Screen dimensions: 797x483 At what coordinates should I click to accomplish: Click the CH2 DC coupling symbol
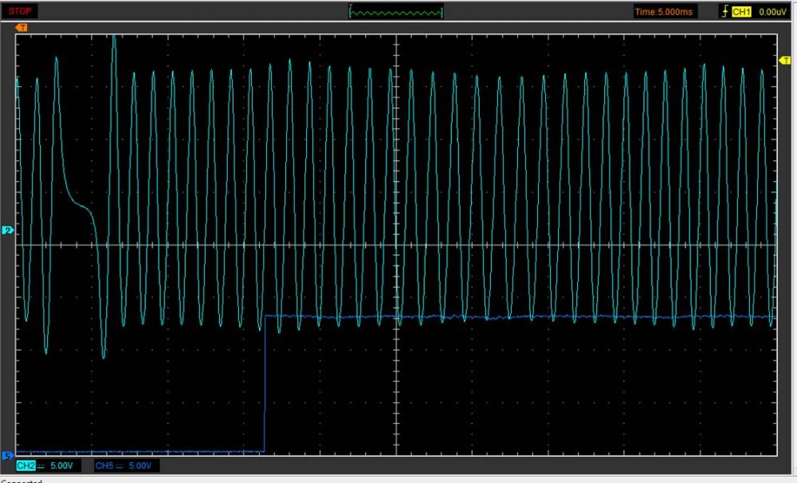point(41,465)
